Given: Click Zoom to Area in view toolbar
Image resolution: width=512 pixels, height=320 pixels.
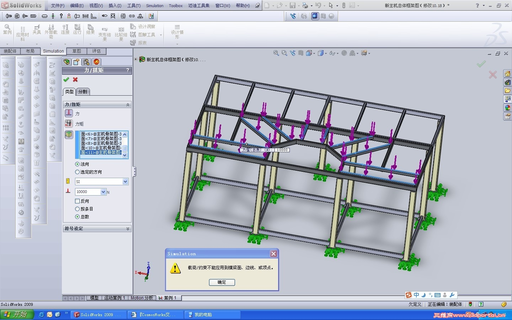Looking at the screenshot, I should (x=284, y=53).
